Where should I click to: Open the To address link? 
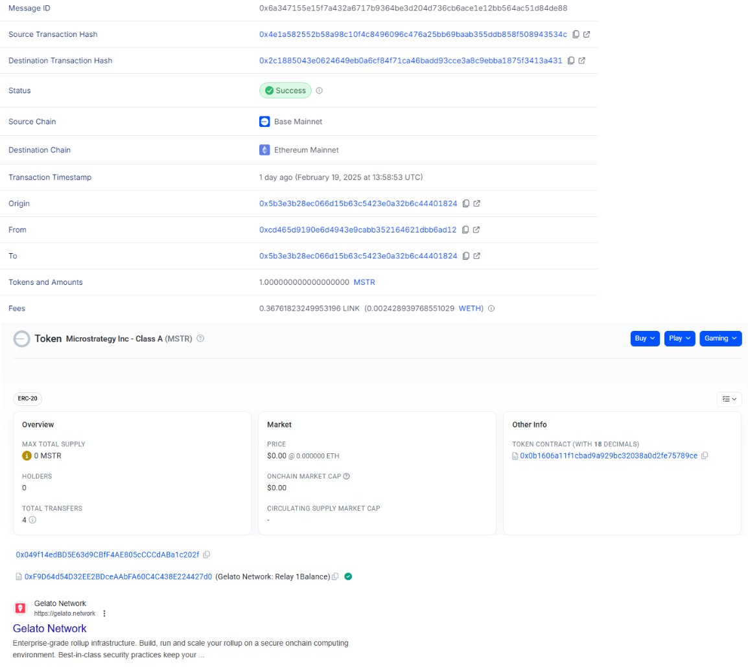(x=358, y=256)
